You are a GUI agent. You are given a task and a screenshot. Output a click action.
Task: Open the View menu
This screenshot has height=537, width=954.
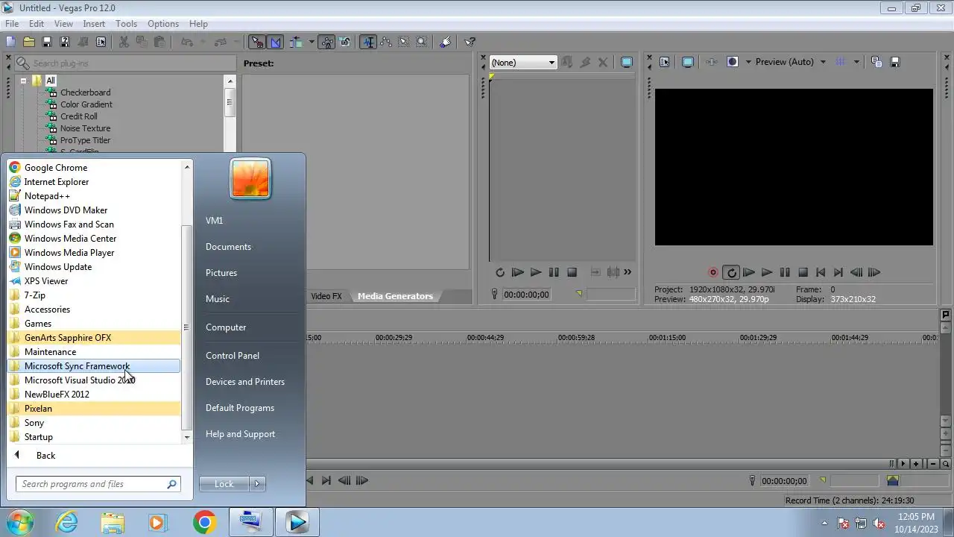pos(63,24)
